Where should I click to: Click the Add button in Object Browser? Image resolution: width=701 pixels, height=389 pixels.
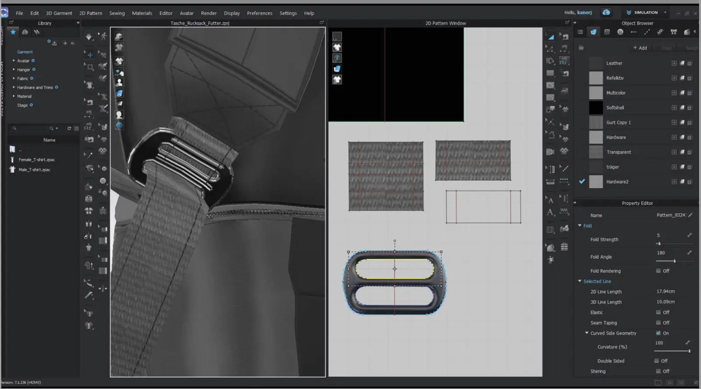pyautogui.click(x=640, y=48)
